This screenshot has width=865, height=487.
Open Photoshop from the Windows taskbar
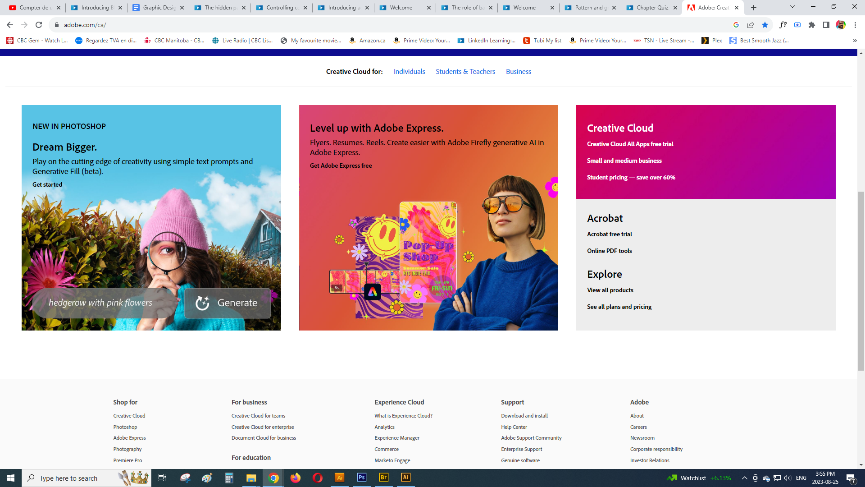point(361,478)
